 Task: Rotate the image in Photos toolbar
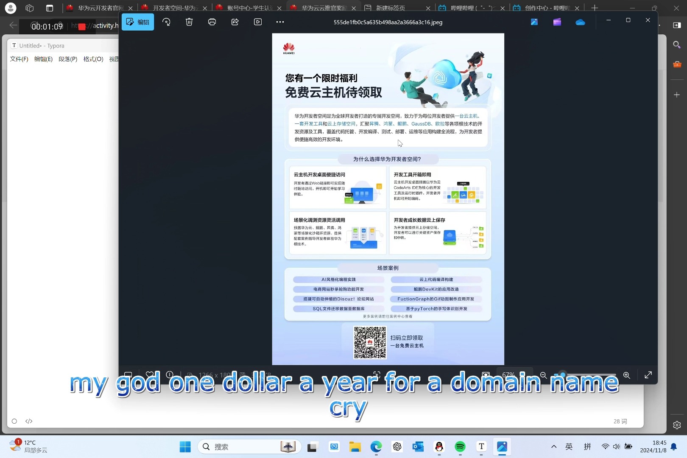coord(166,22)
